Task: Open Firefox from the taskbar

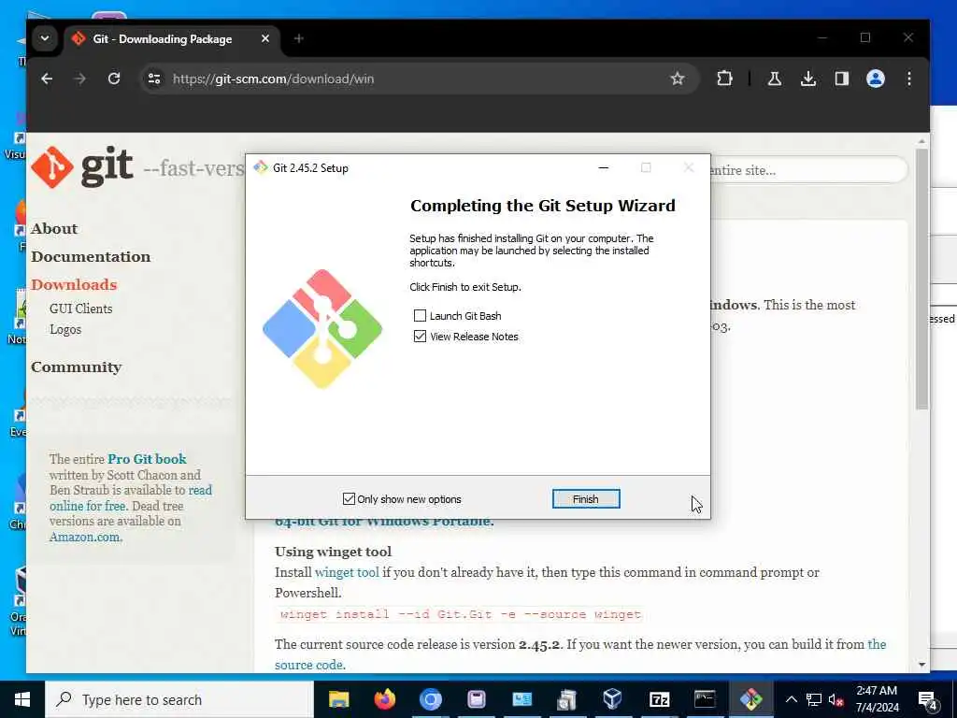Action: point(384,699)
